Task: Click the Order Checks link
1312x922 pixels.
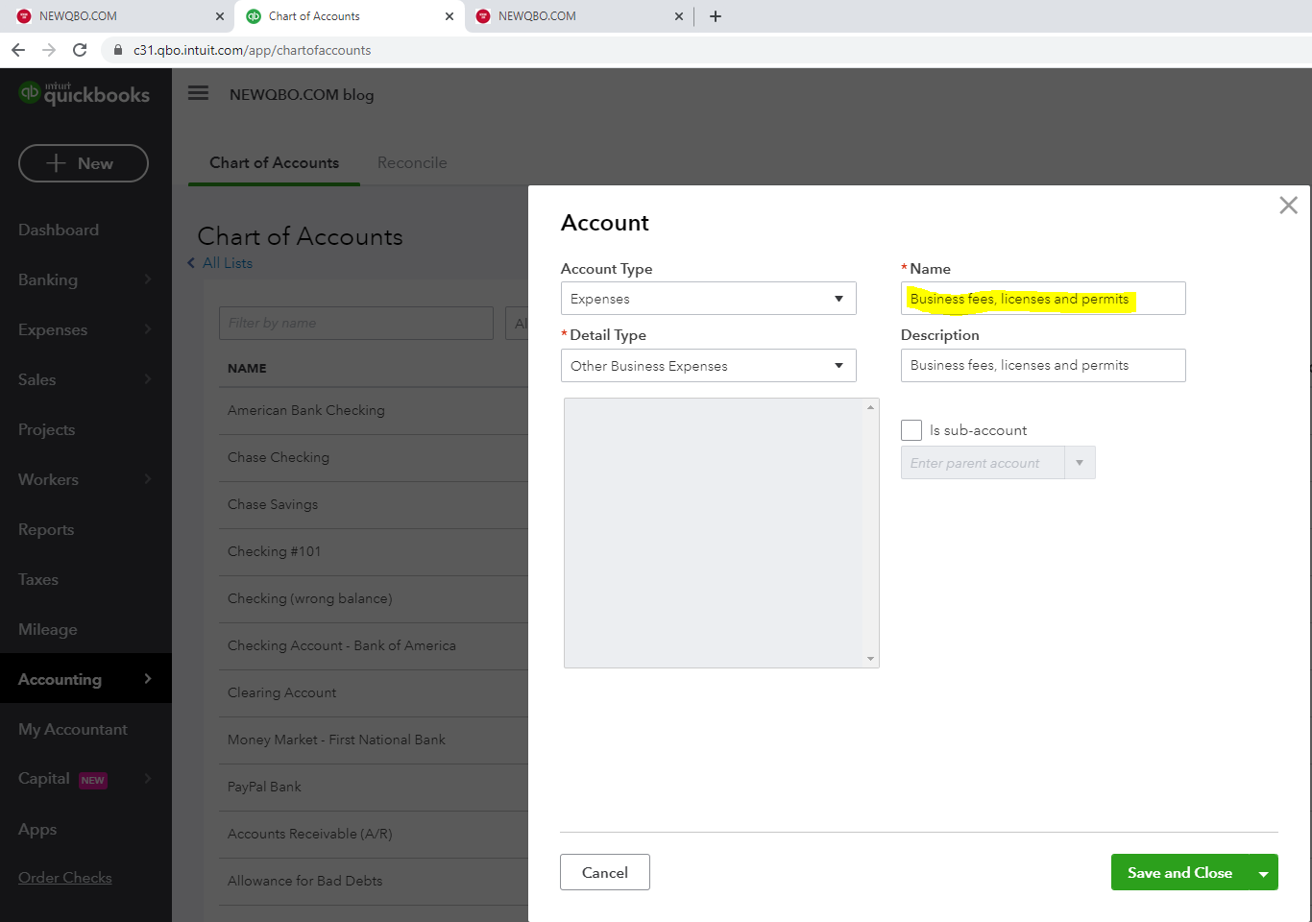Action: pyautogui.click(x=65, y=877)
